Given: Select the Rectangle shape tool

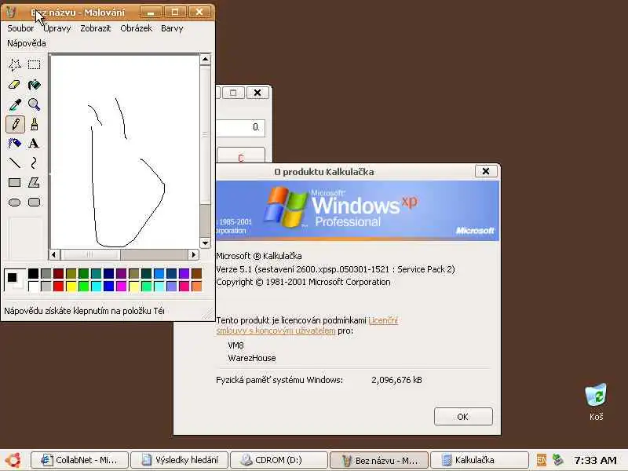Looking at the screenshot, I should [15, 183].
